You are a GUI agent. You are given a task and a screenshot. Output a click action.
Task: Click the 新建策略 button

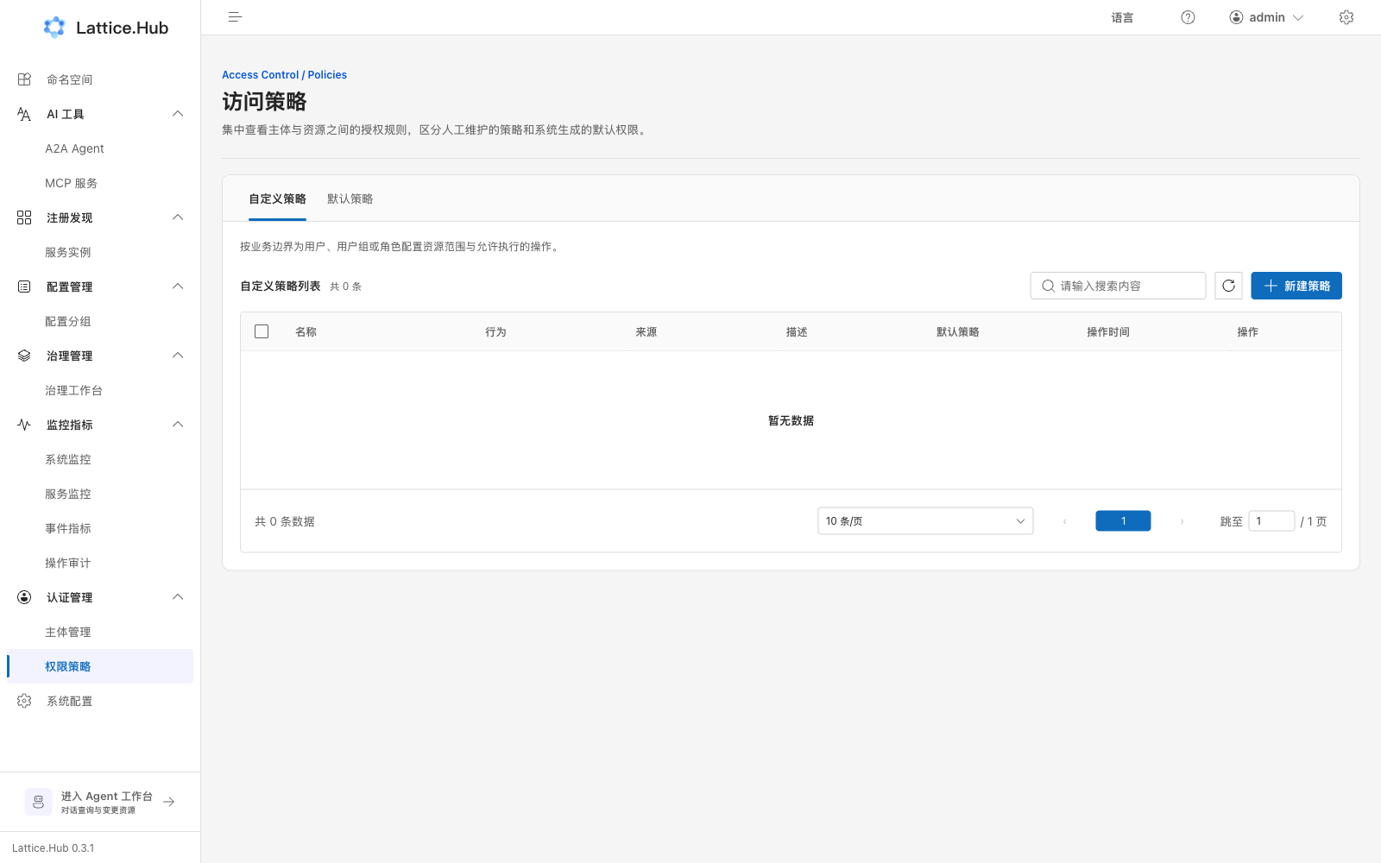(x=1296, y=286)
